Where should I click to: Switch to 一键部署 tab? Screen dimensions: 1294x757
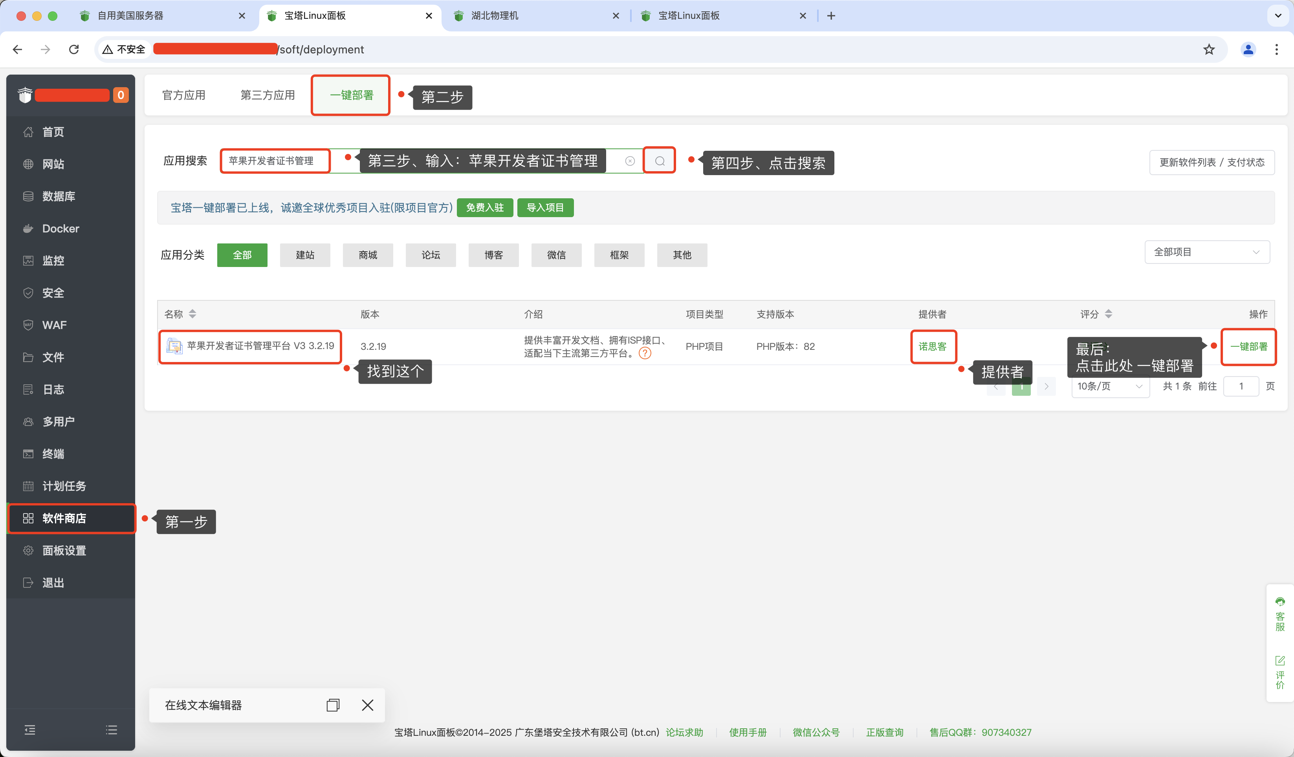pos(351,95)
